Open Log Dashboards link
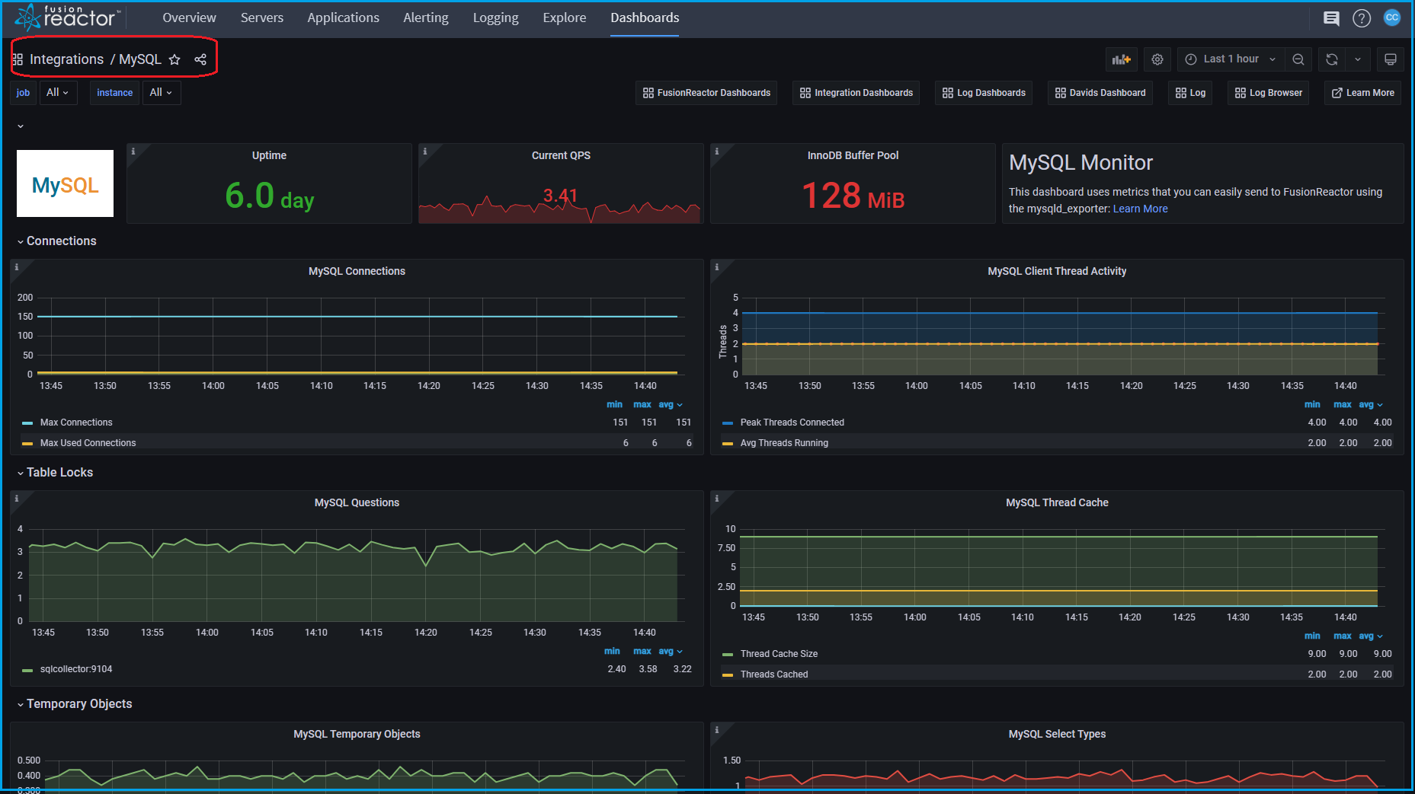1415x794 pixels. (x=984, y=93)
